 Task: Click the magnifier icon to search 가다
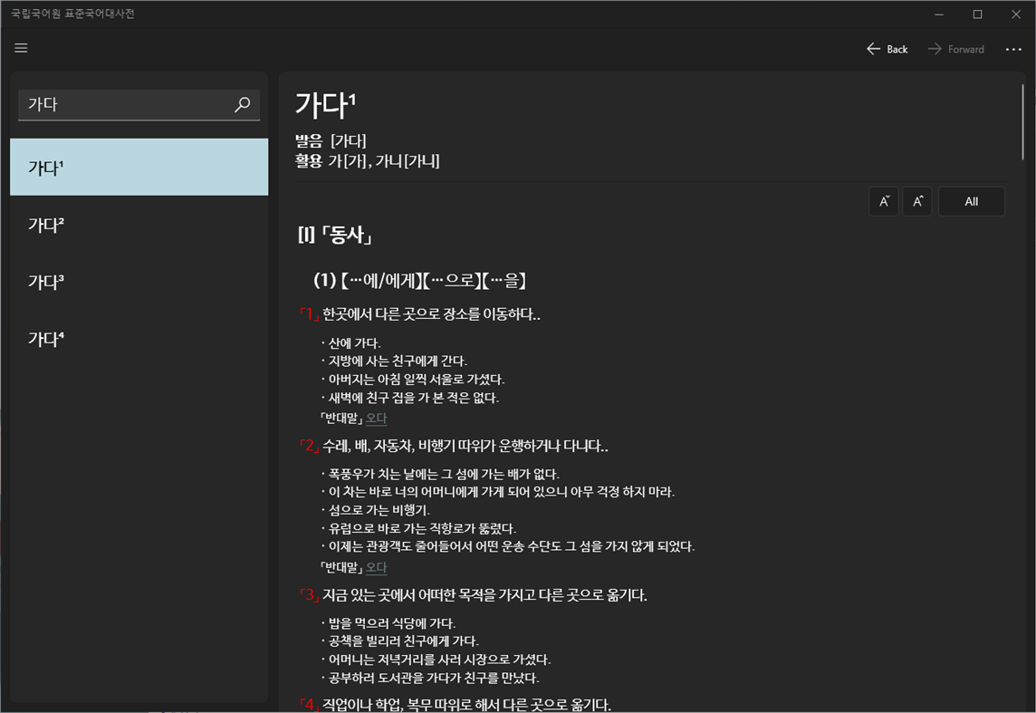click(x=242, y=104)
